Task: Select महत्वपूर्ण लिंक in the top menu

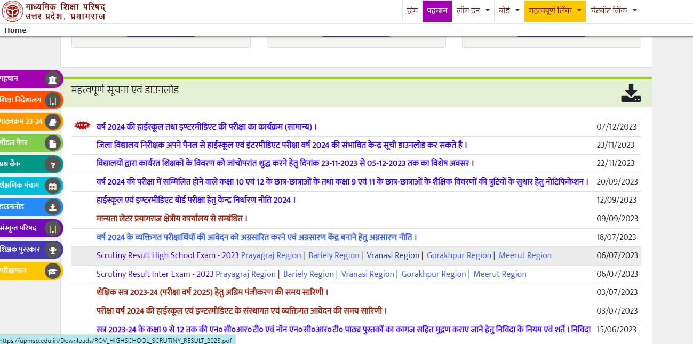Action: point(554,11)
